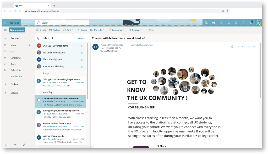Toggle the select-all circle beside Inbox

click(39, 38)
